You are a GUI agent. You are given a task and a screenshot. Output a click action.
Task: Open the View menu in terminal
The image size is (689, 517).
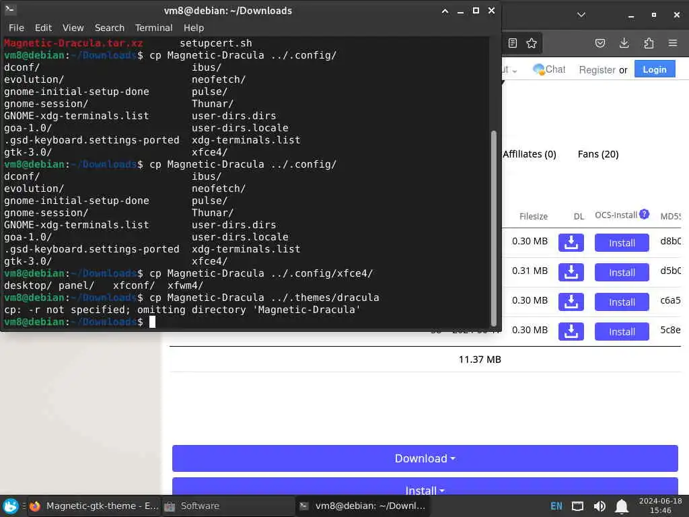[x=73, y=28]
